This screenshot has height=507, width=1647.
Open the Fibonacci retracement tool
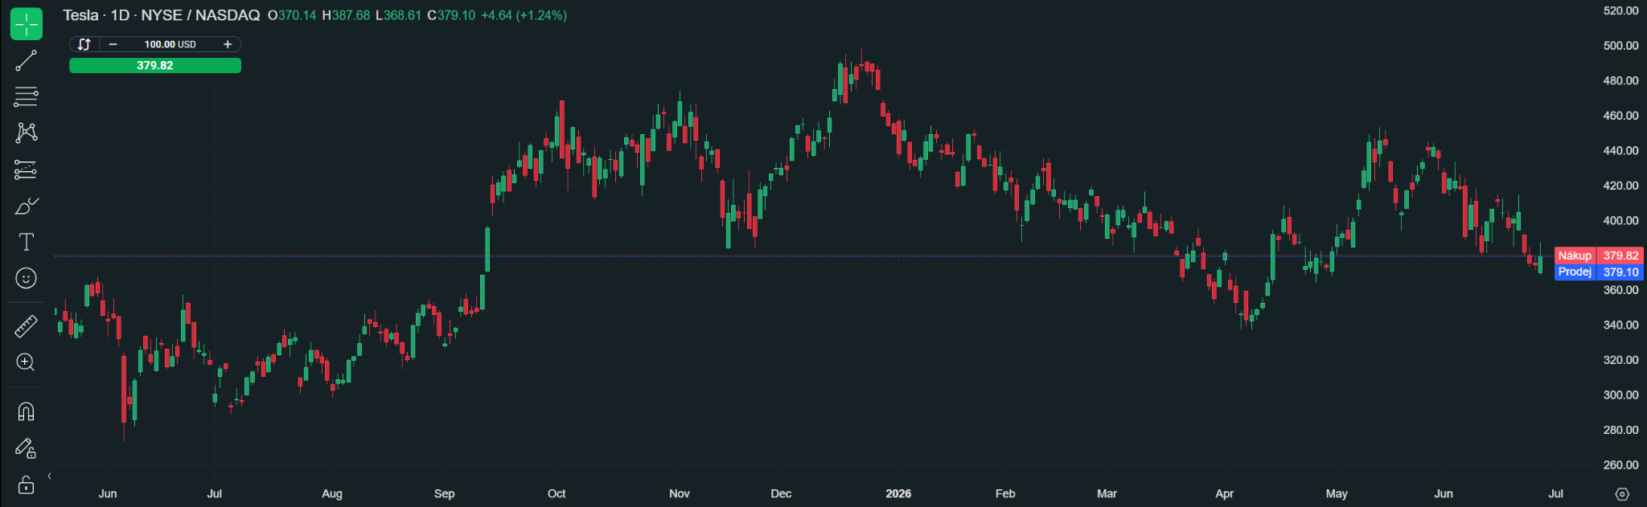[26, 97]
